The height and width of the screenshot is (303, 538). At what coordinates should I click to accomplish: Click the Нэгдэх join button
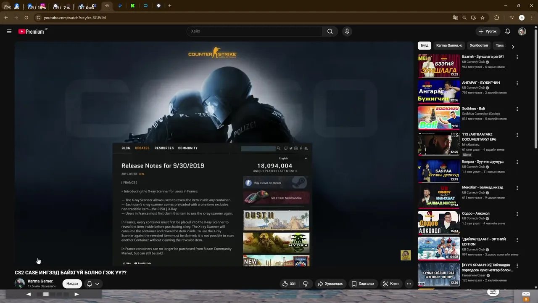click(72, 284)
